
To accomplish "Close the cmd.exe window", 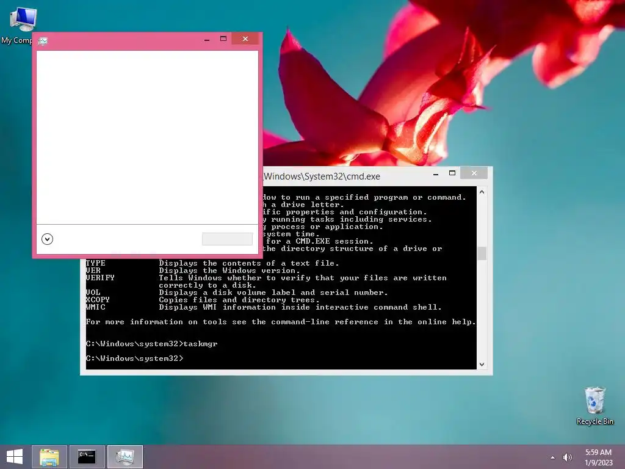I will tap(474, 173).
